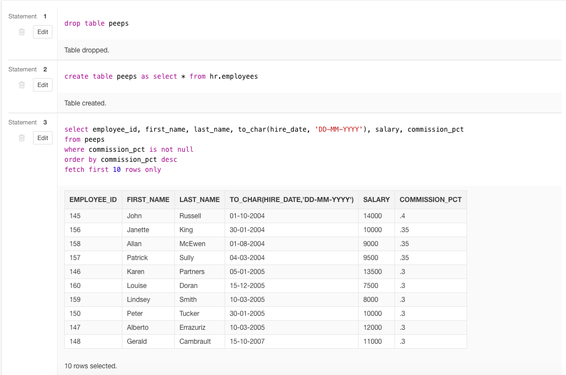Click salary cell 13500
Viewport: 566px width, 375px height.
[x=377, y=272]
